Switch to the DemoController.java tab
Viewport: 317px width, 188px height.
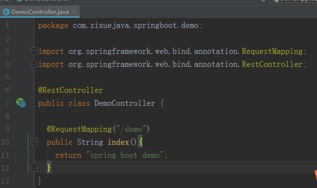[40, 12]
